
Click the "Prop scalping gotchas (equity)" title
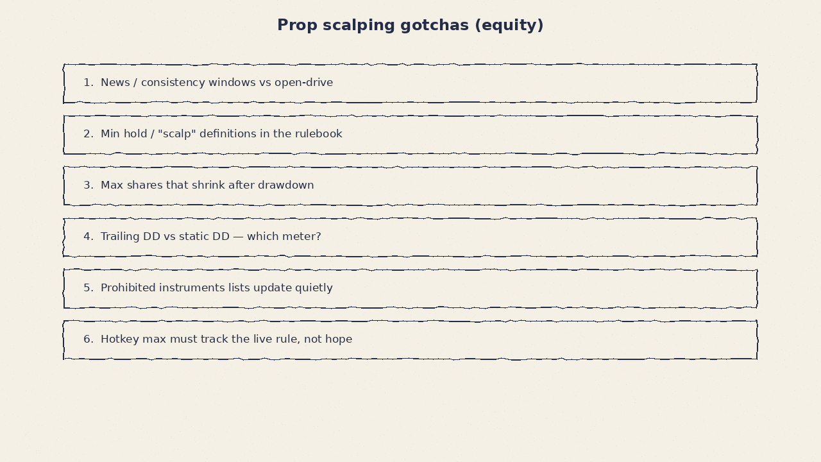[410, 25]
